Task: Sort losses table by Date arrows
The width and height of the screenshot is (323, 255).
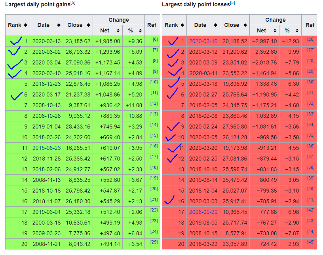Action: pyautogui.click(x=215, y=25)
